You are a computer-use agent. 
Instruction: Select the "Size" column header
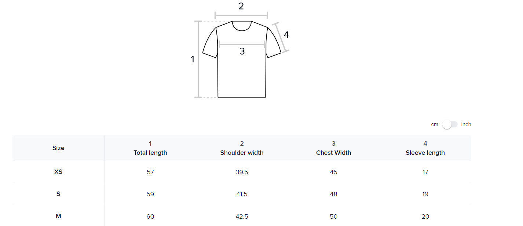point(58,148)
